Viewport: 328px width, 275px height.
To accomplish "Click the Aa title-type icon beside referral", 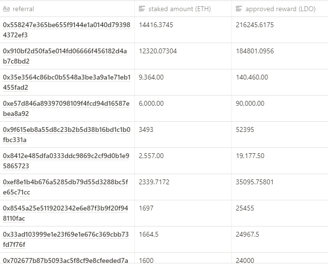I will point(6,9).
